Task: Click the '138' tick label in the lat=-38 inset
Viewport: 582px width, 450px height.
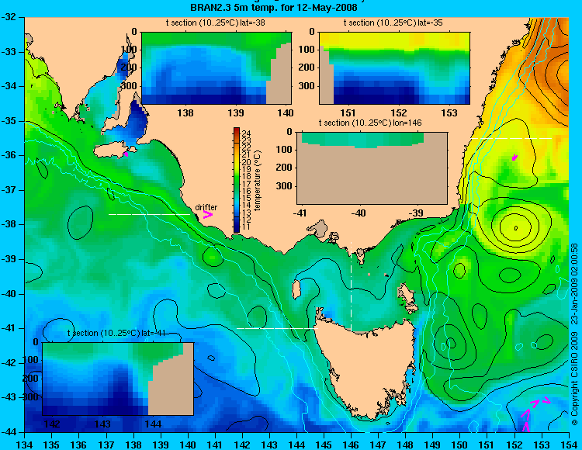Action: (185, 112)
